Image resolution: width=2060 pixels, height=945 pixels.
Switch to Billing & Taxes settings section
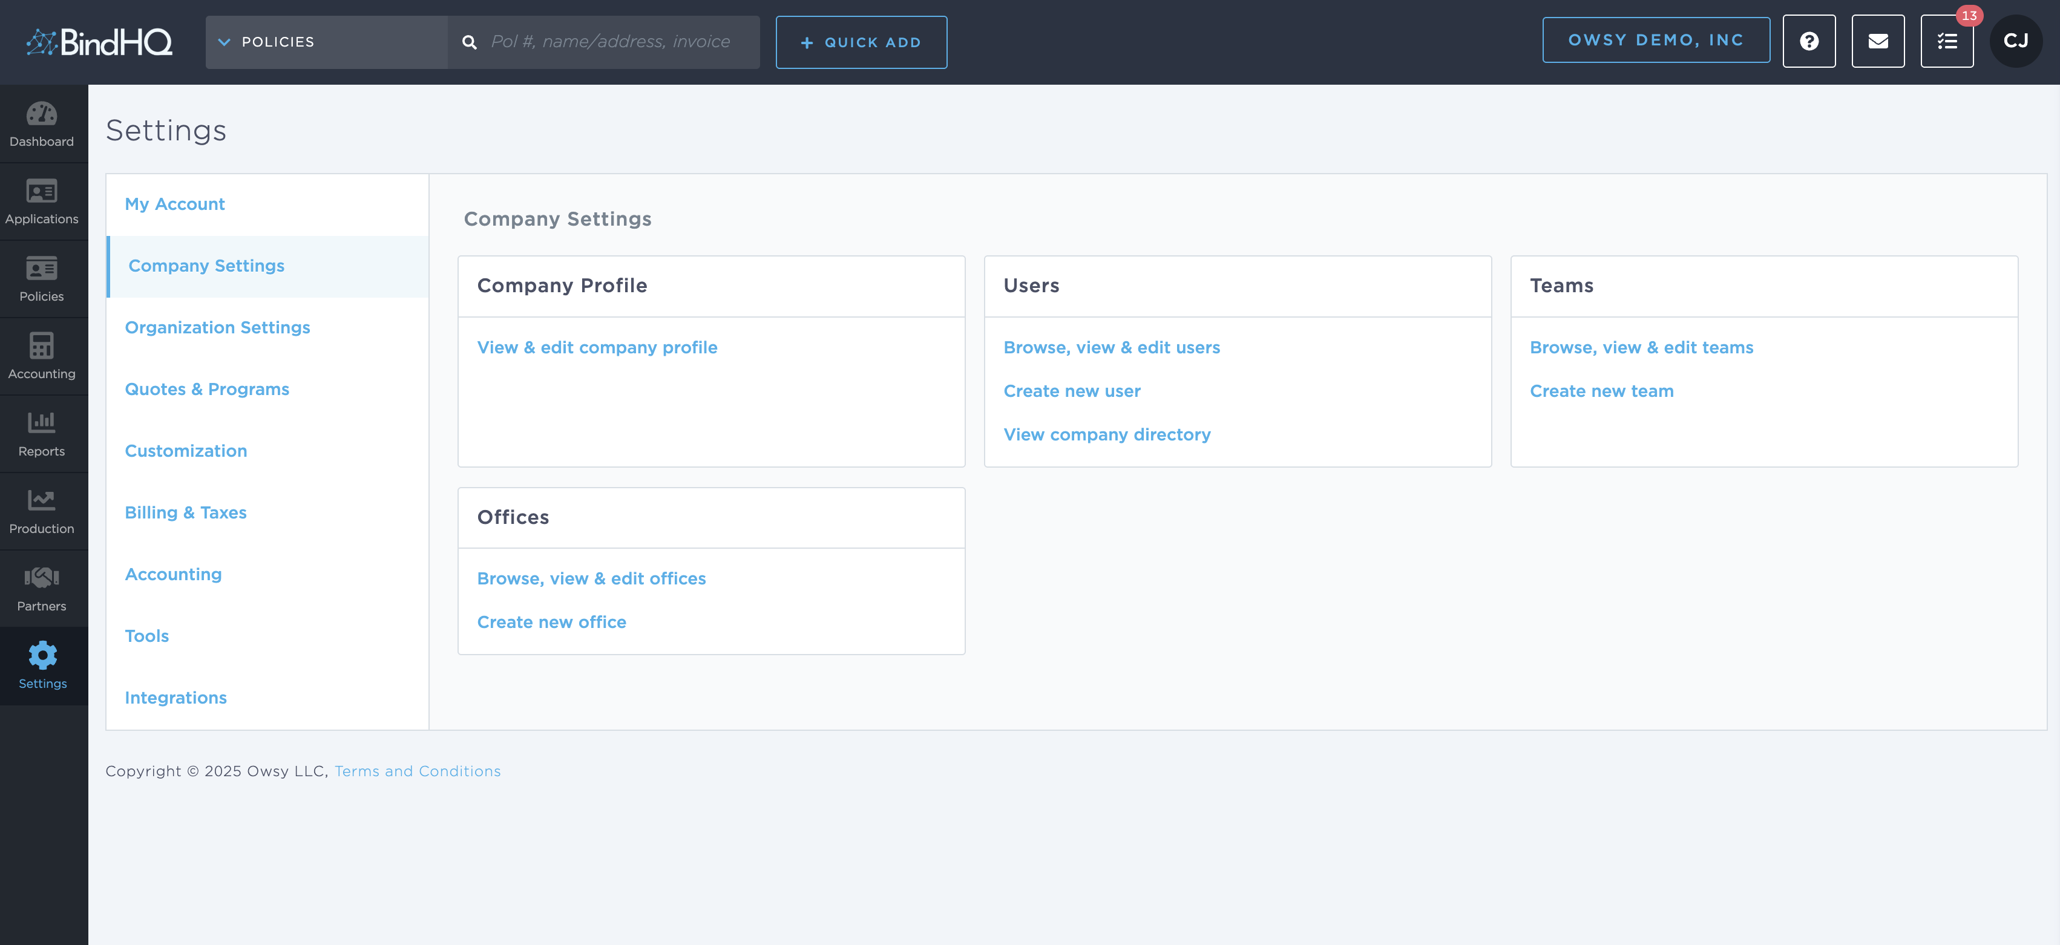(186, 512)
